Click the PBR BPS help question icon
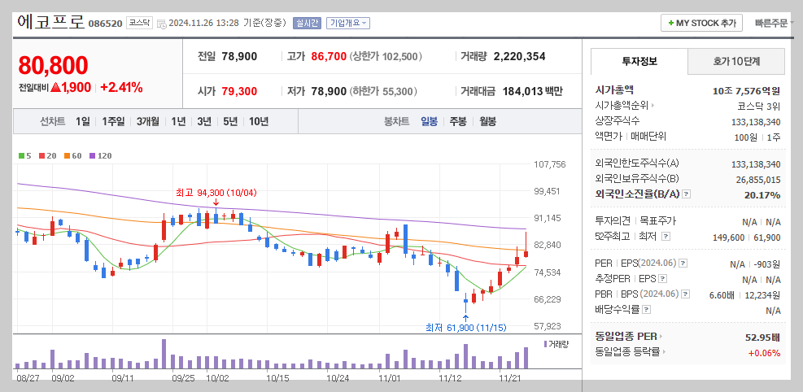 point(686,294)
